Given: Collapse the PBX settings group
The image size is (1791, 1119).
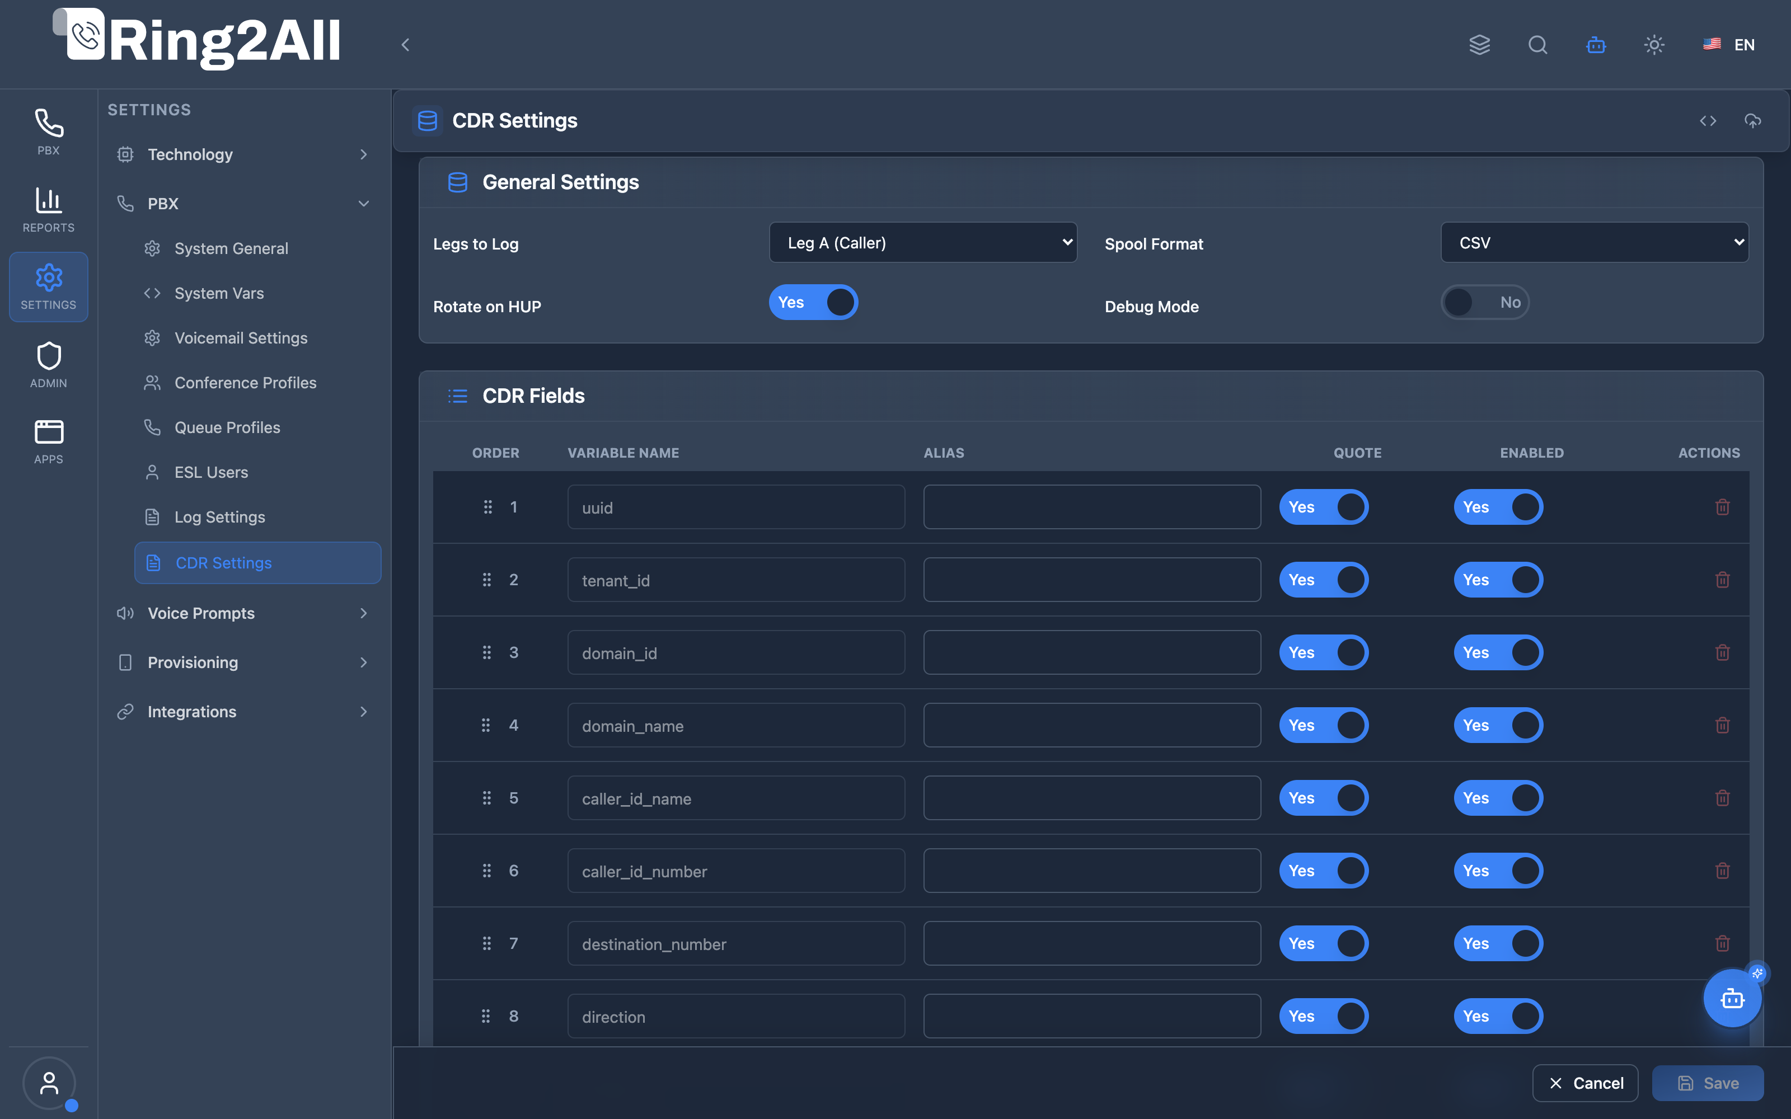Looking at the screenshot, I should tap(243, 204).
